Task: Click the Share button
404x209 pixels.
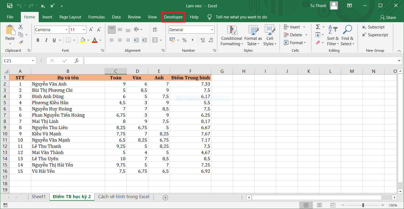Action: click(x=388, y=17)
